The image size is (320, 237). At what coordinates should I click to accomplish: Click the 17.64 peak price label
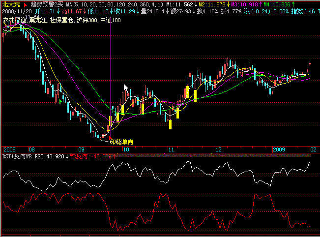(x=32, y=17)
